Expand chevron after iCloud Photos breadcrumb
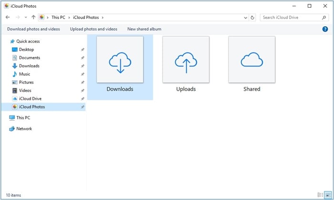The width and height of the screenshot is (334, 200). click(103, 18)
